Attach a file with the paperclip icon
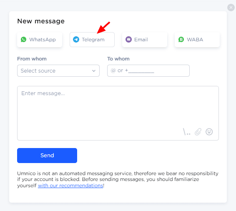This screenshot has height=211, width=236. point(198,132)
